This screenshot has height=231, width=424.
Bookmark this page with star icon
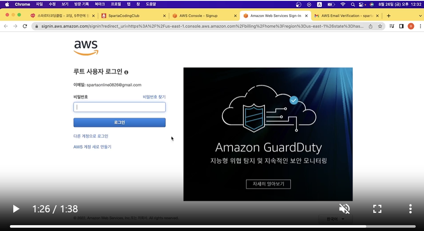pos(380,26)
